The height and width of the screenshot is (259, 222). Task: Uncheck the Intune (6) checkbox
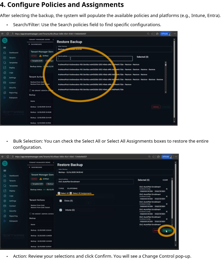tap(60, 210)
